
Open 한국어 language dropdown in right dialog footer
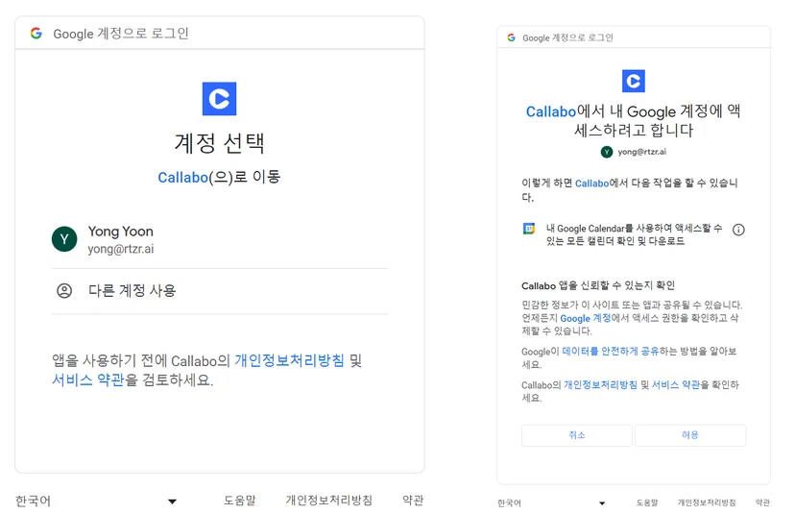(x=552, y=502)
